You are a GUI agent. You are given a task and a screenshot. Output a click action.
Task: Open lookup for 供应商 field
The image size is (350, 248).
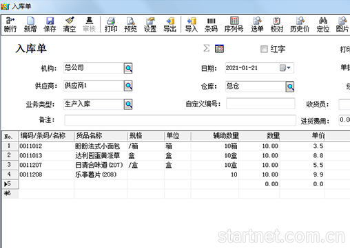point(128,86)
